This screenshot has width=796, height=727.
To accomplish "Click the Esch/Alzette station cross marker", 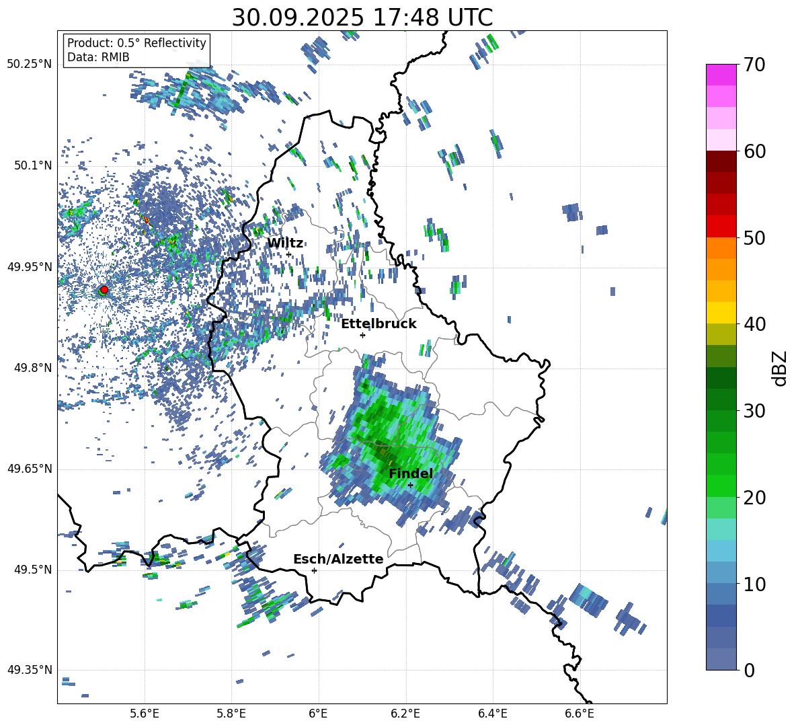I will pos(314,570).
